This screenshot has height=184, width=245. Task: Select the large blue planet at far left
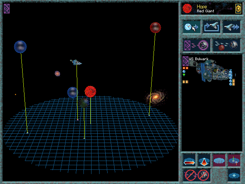pyautogui.click(x=20, y=47)
